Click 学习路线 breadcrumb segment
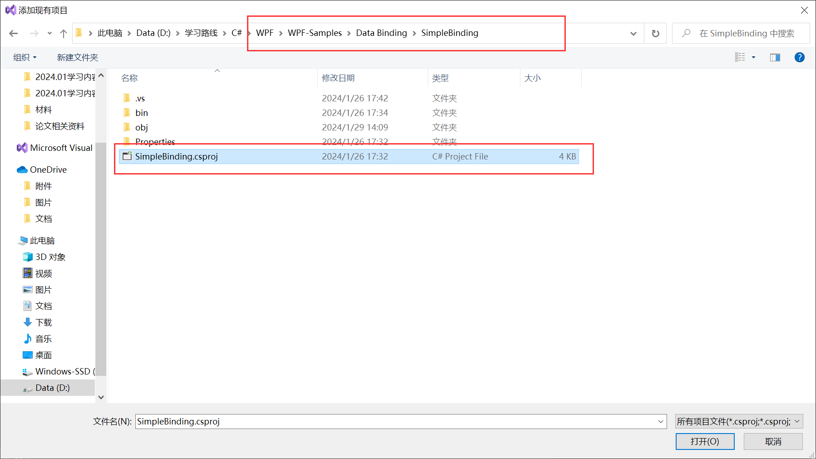 201,33
